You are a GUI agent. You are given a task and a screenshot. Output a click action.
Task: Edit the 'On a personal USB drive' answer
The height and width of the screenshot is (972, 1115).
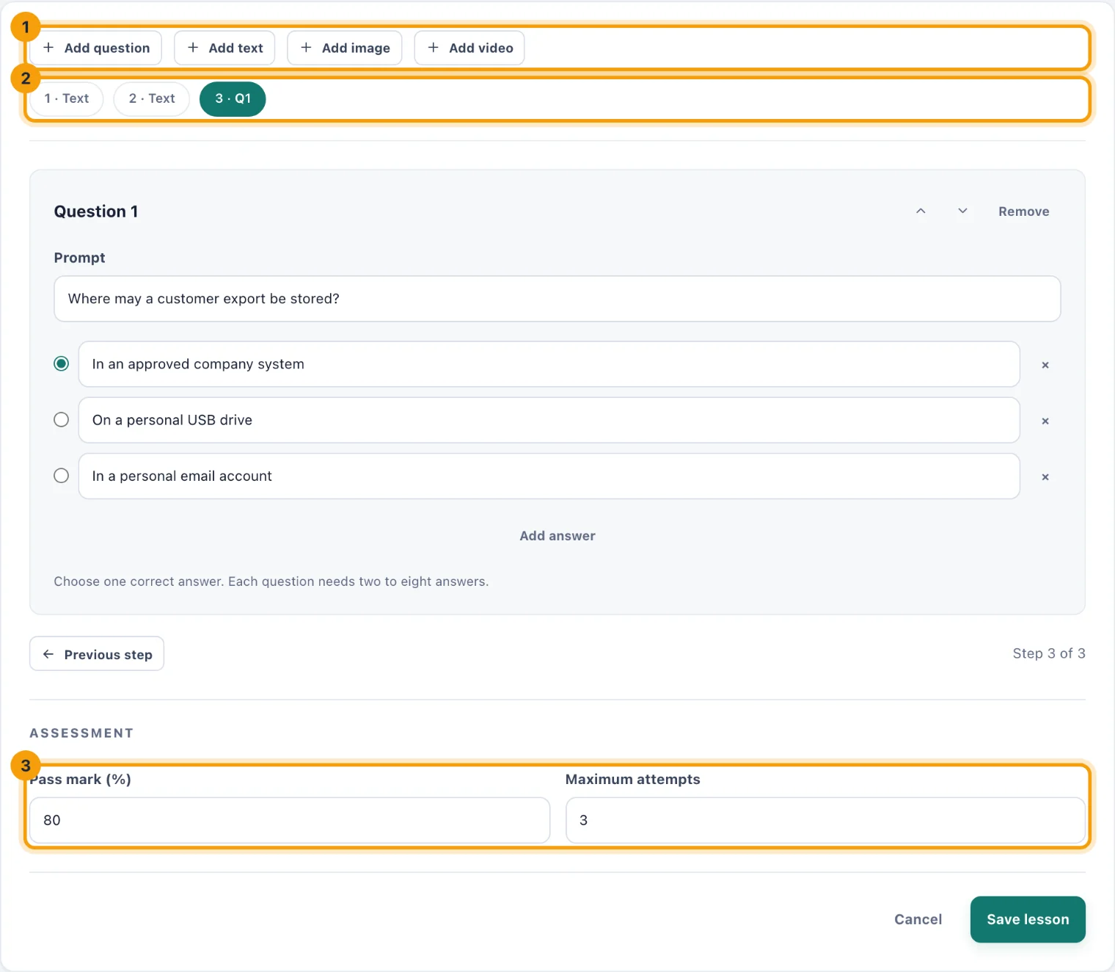(549, 420)
